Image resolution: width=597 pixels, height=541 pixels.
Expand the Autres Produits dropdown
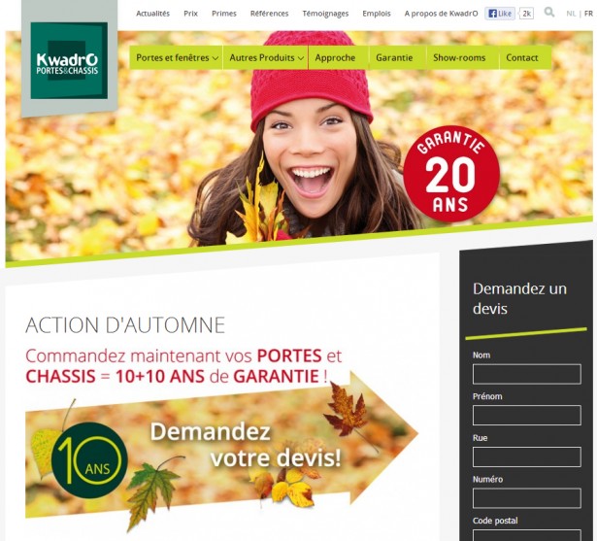(x=266, y=57)
